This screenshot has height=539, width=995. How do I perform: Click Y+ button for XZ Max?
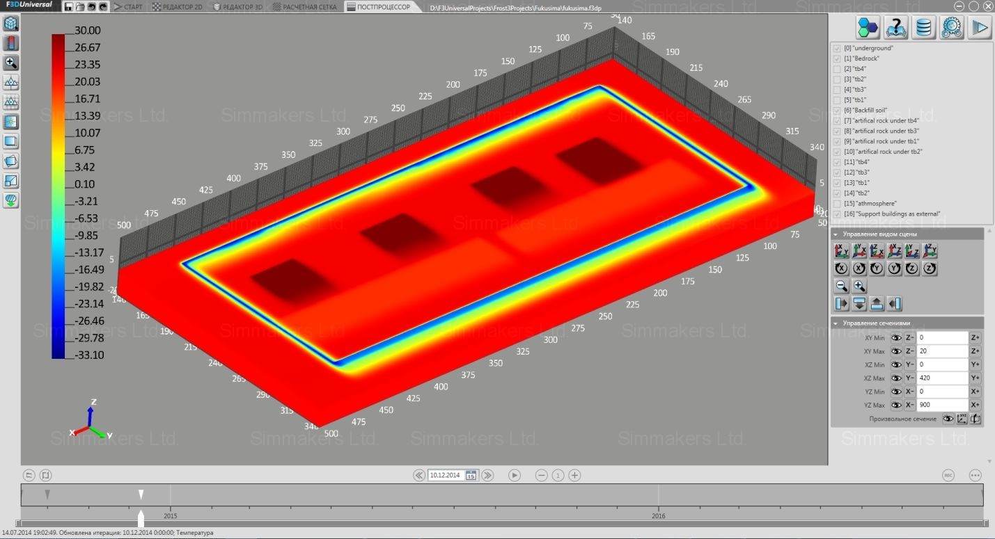976,378
